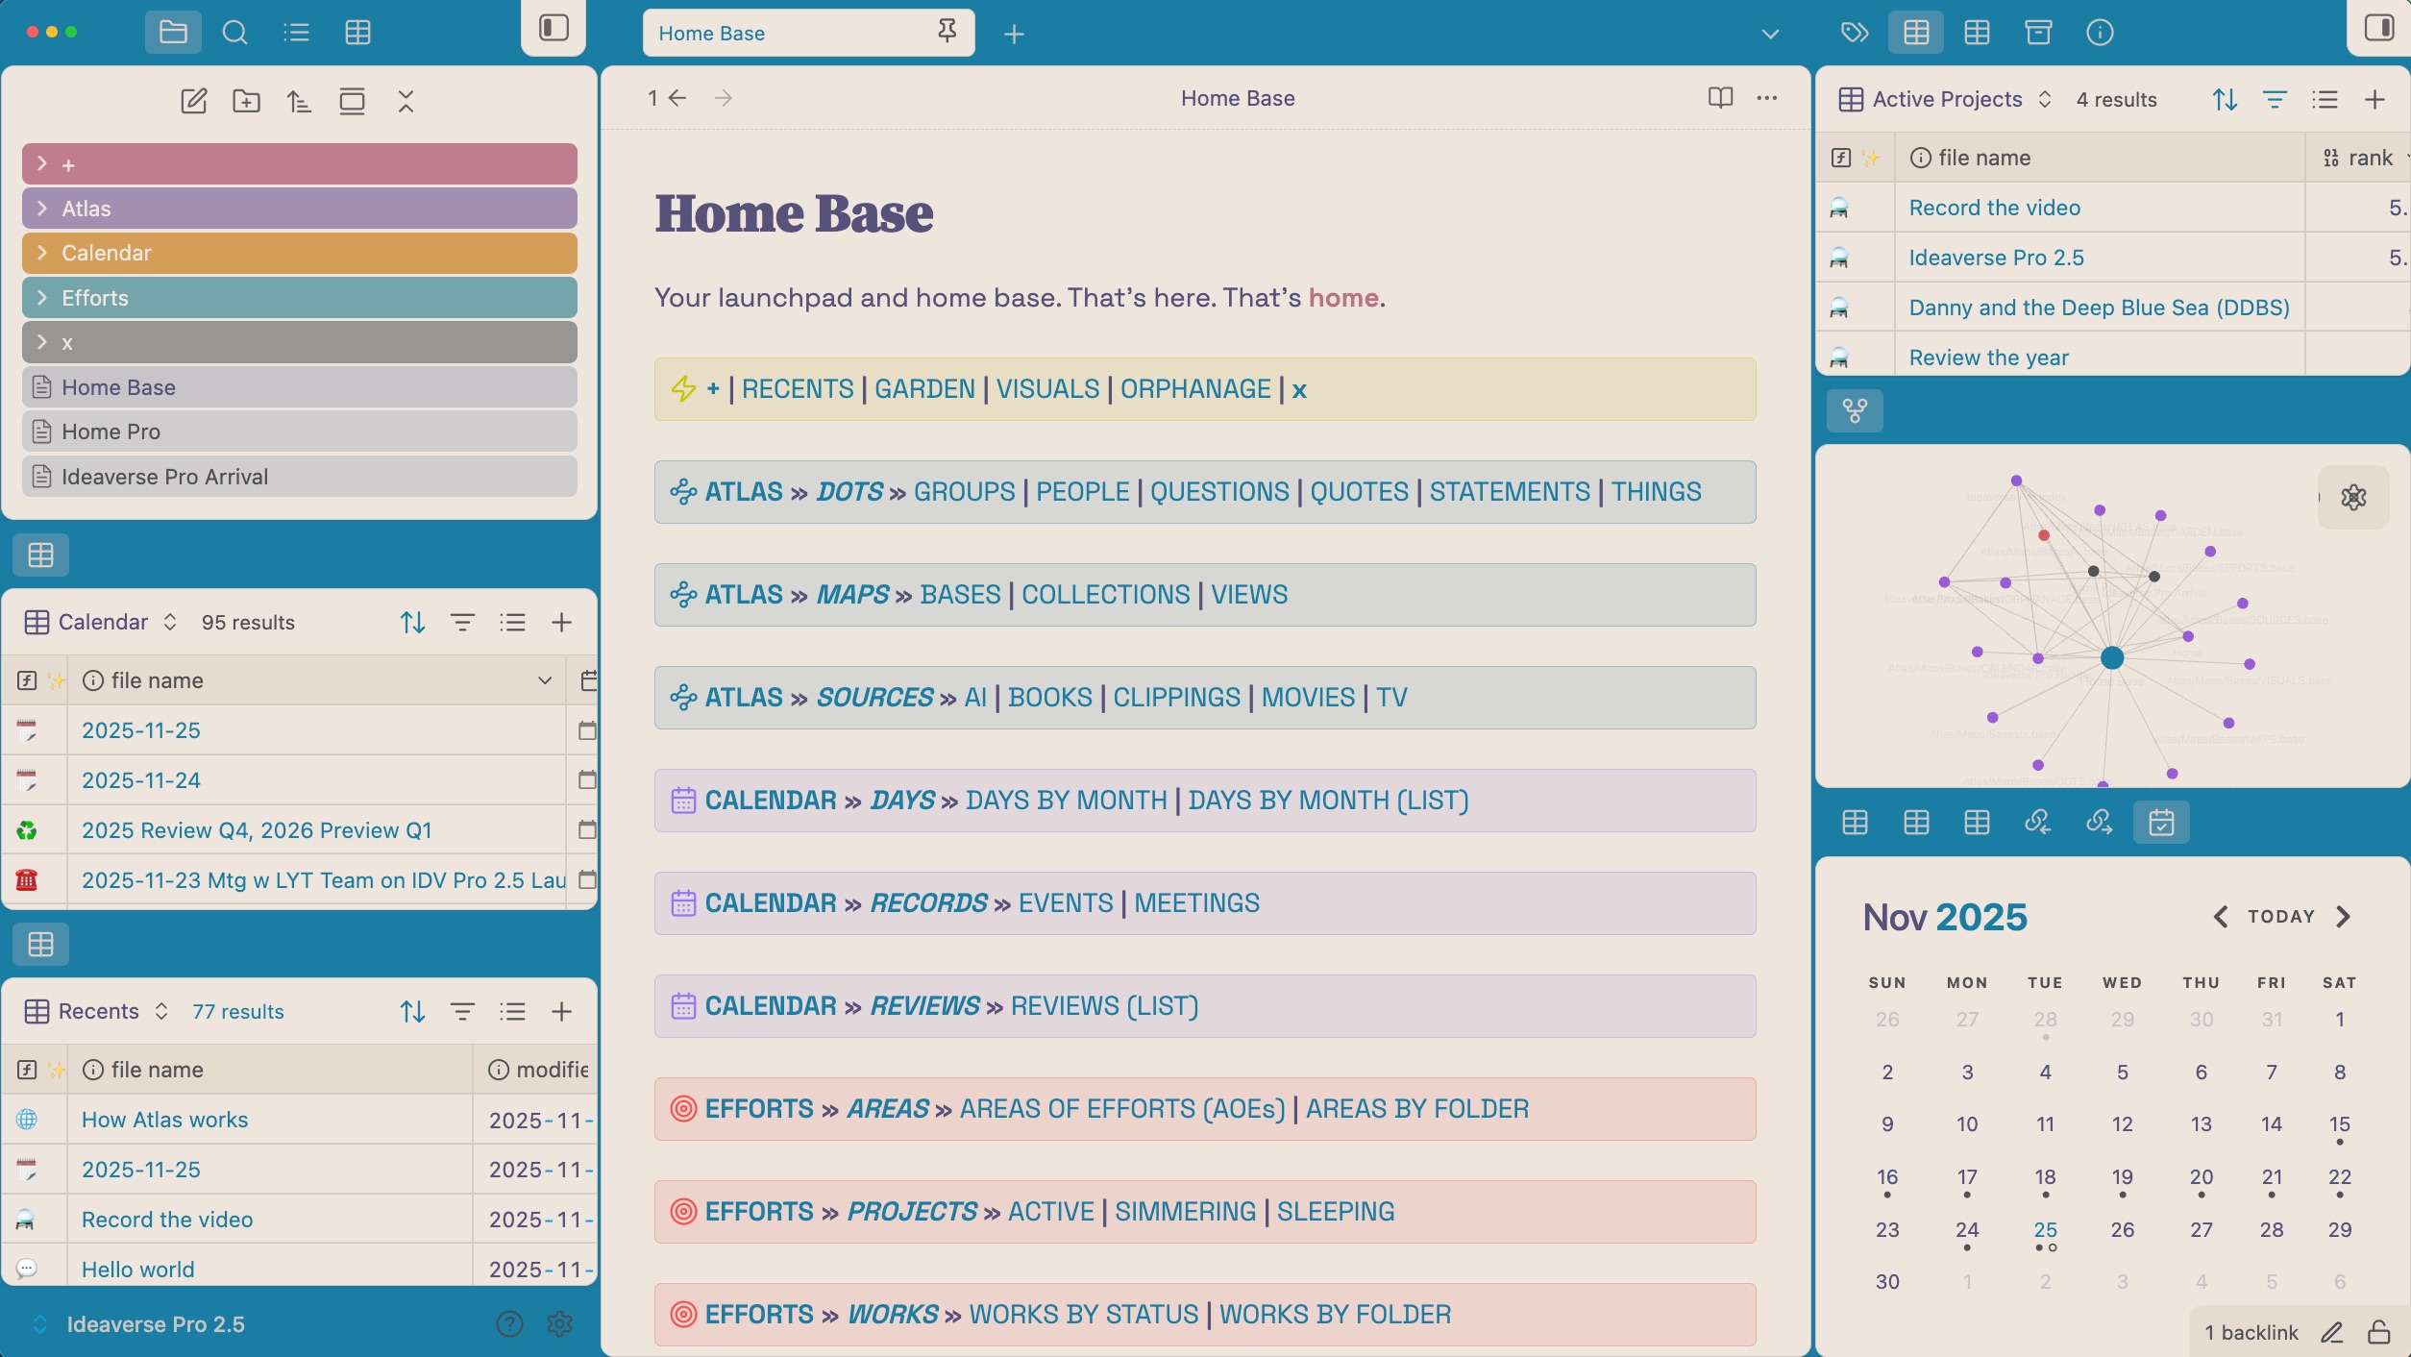2411x1357 pixels.
Task: Click the new folder icon
Action: 246,101
